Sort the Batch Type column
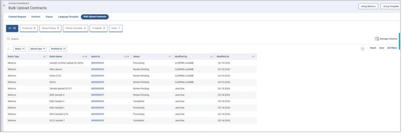This screenshot has width=405, height=139. click(44, 57)
